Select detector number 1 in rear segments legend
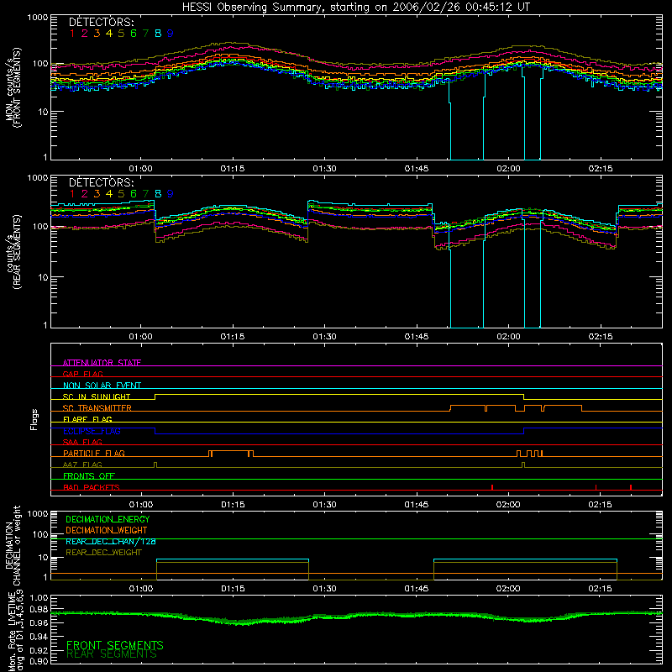 coord(72,194)
